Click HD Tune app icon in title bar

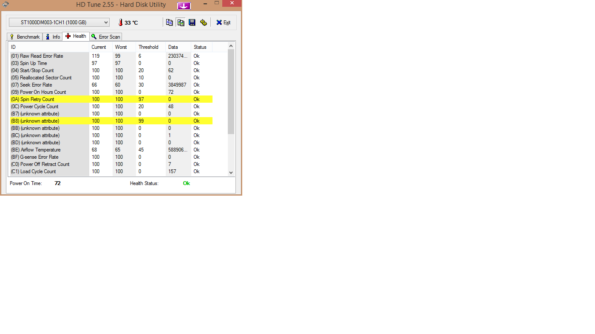pyautogui.click(x=6, y=4)
